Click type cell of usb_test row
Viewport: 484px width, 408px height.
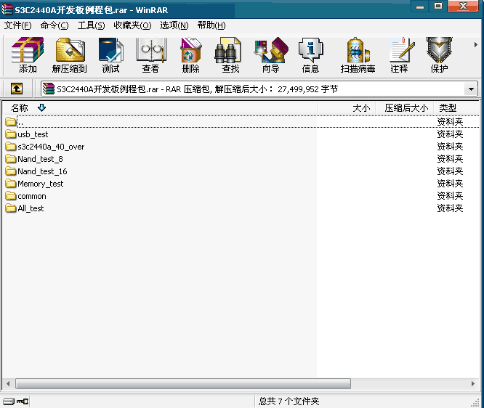450,134
